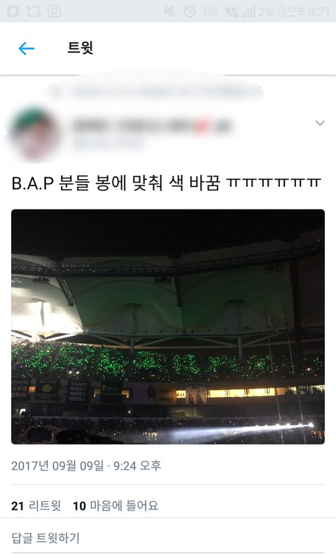336x558 pixels.
Task: Open the tweet options chevron menu
Action: pyautogui.click(x=320, y=123)
